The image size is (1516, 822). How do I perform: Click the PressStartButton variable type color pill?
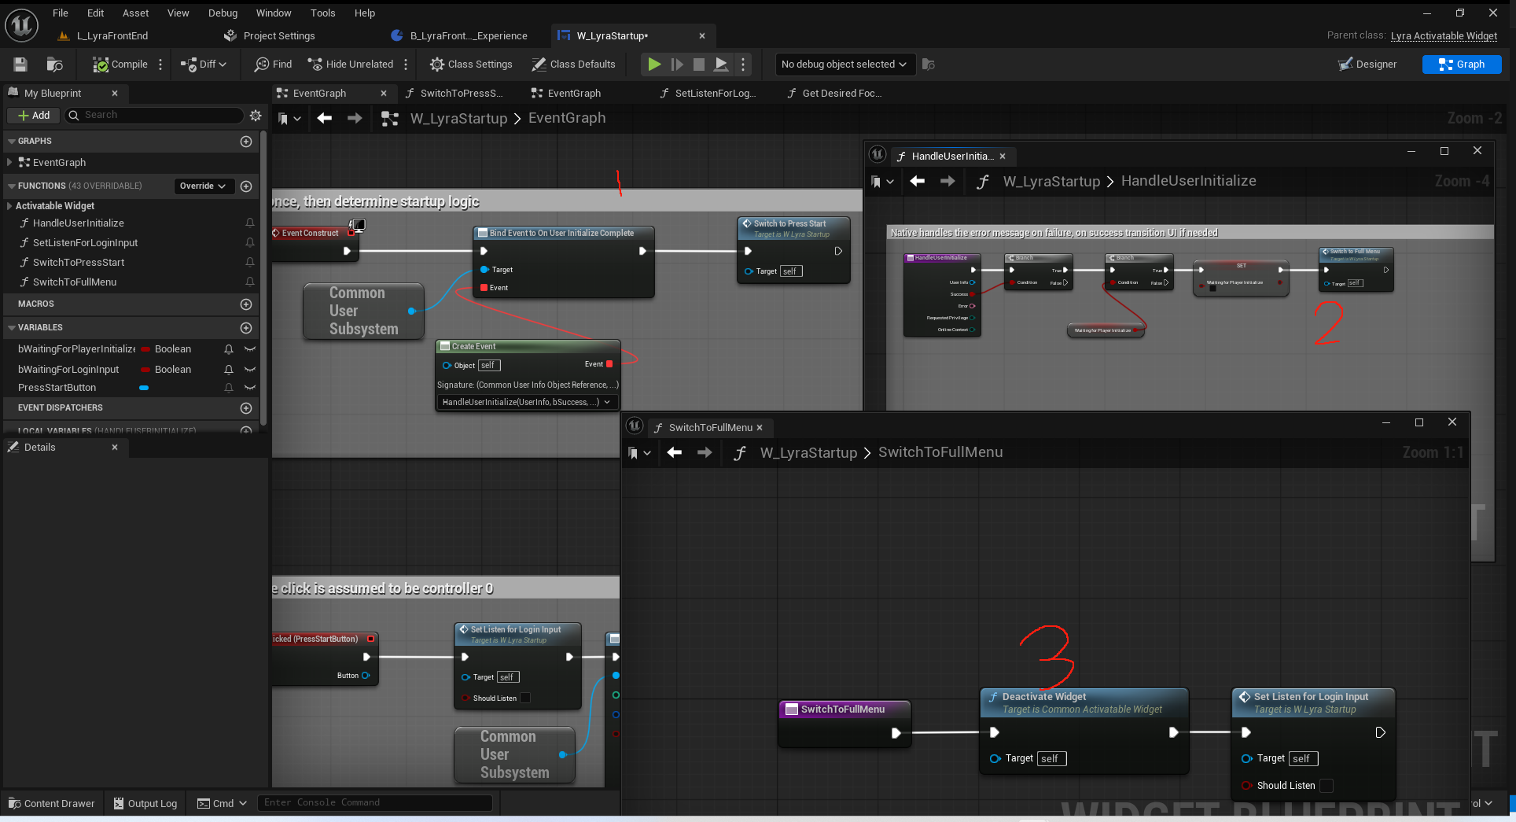click(x=144, y=388)
